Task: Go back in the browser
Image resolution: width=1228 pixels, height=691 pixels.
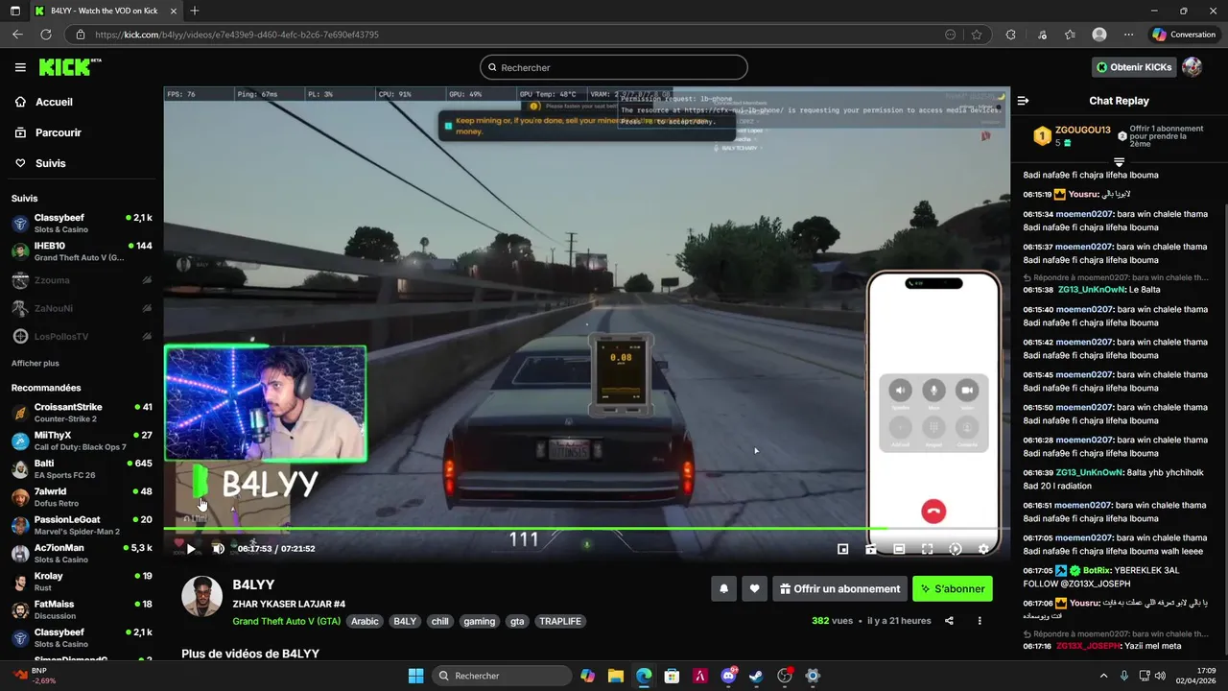Action: click(17, 35)
